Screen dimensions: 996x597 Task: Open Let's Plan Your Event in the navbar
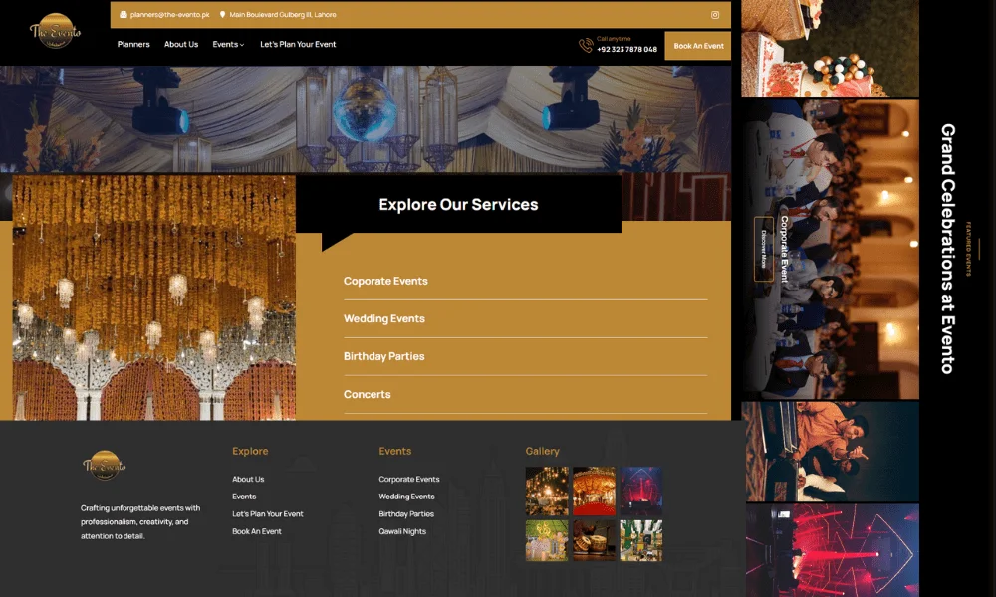coord(298,45)
